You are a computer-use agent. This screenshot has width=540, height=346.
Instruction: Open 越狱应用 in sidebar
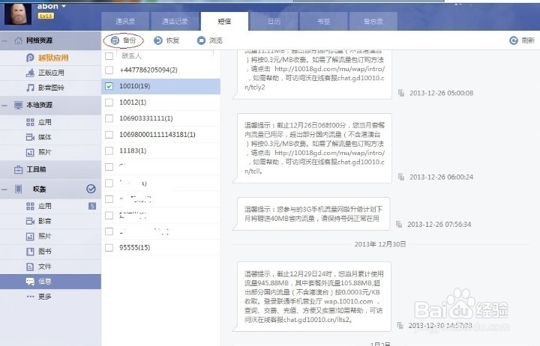pos(50,58)
